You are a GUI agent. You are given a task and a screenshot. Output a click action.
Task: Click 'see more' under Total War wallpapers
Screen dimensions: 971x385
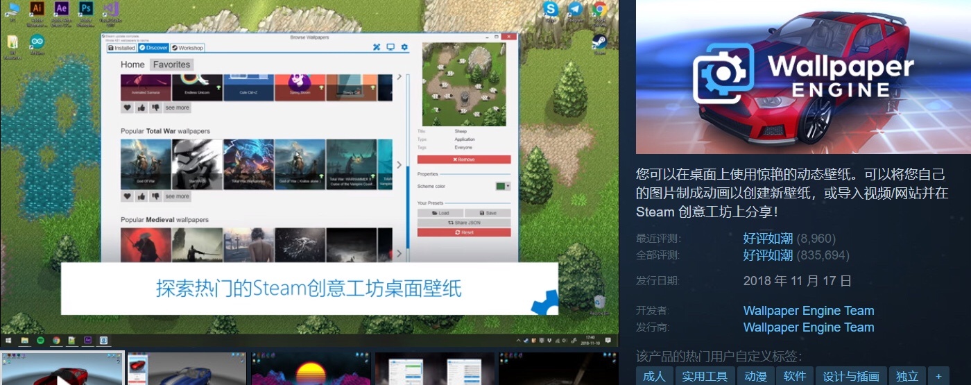(x=177, y=196)
